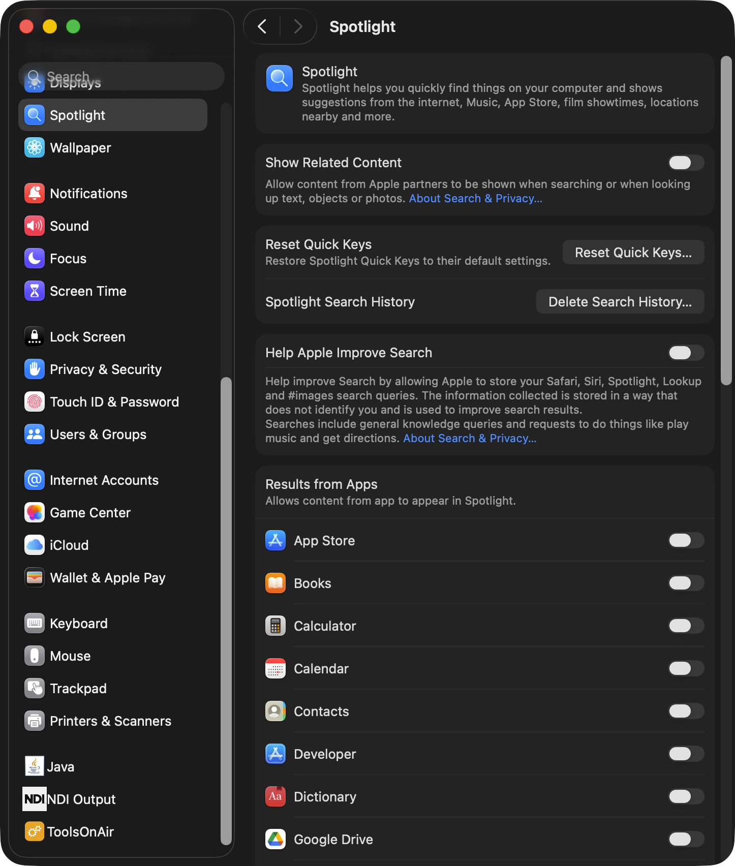
Task: Switch on Developer results
Action: pos(686,754)
